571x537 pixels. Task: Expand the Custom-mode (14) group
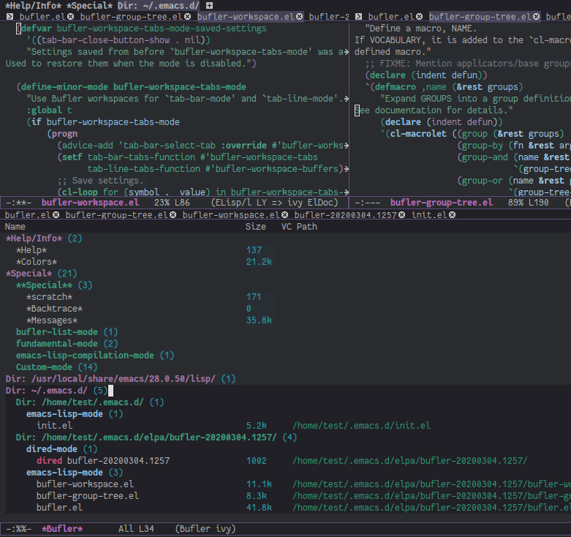56,367
